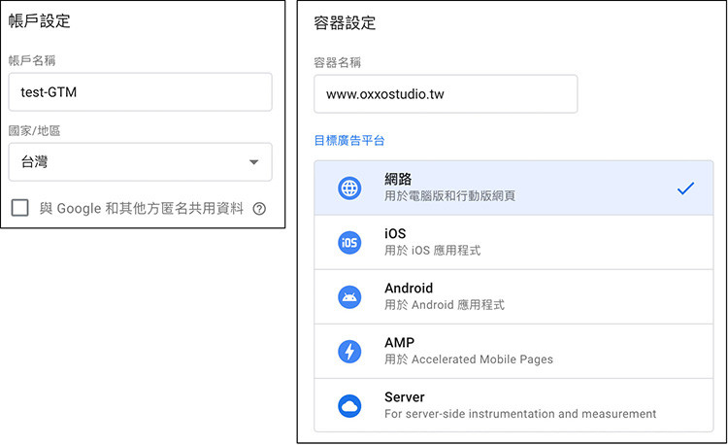Image resolution: width=728 pixels, height=445 pixels.
Task: Select the iOS title text
Action: click(x=395, y=233)
